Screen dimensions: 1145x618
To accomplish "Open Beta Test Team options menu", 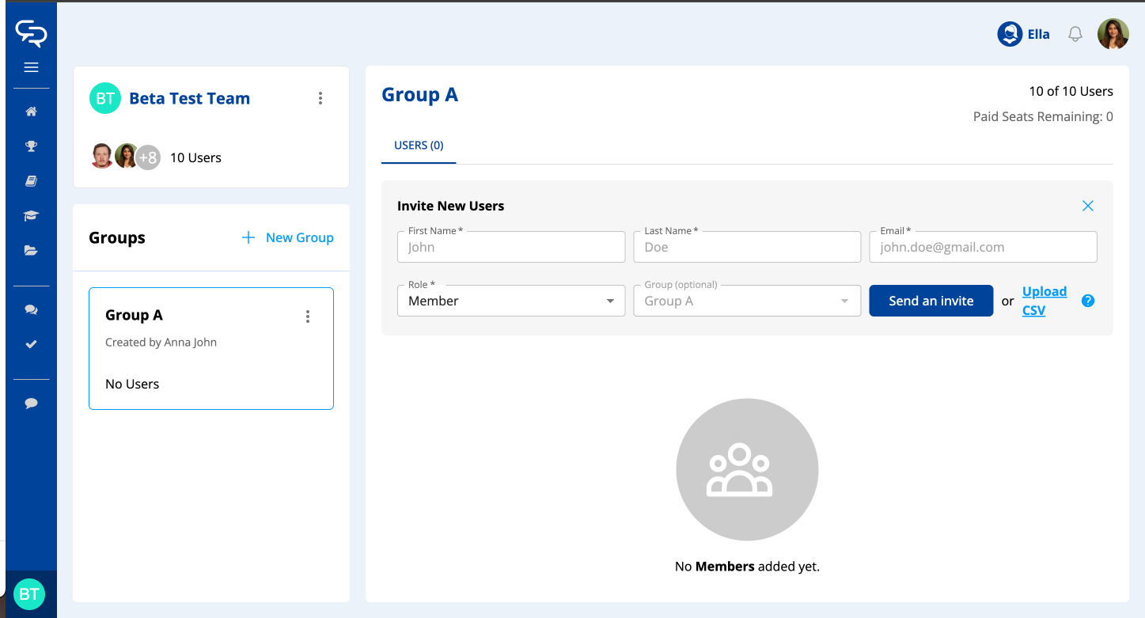I will (x=320, y=98).
